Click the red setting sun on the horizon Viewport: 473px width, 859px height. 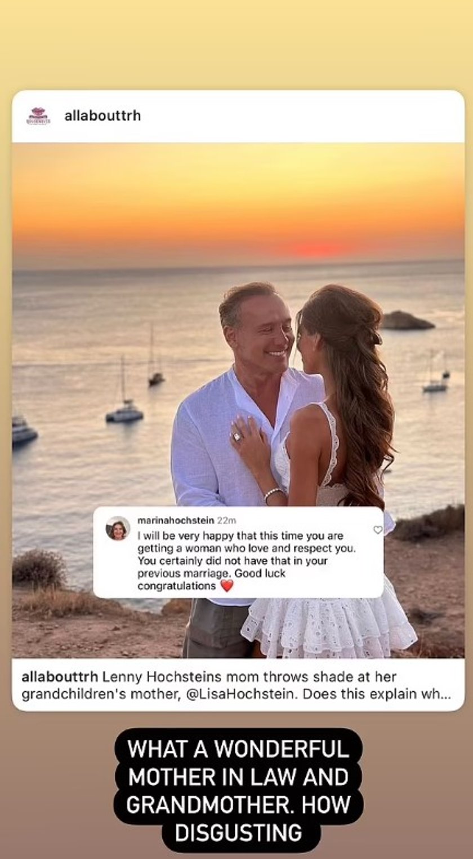click(316, 250)
